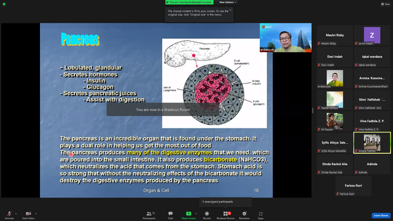Open the View Options dropdown at top
The image size is (393, 221).
tap(228, 2)
